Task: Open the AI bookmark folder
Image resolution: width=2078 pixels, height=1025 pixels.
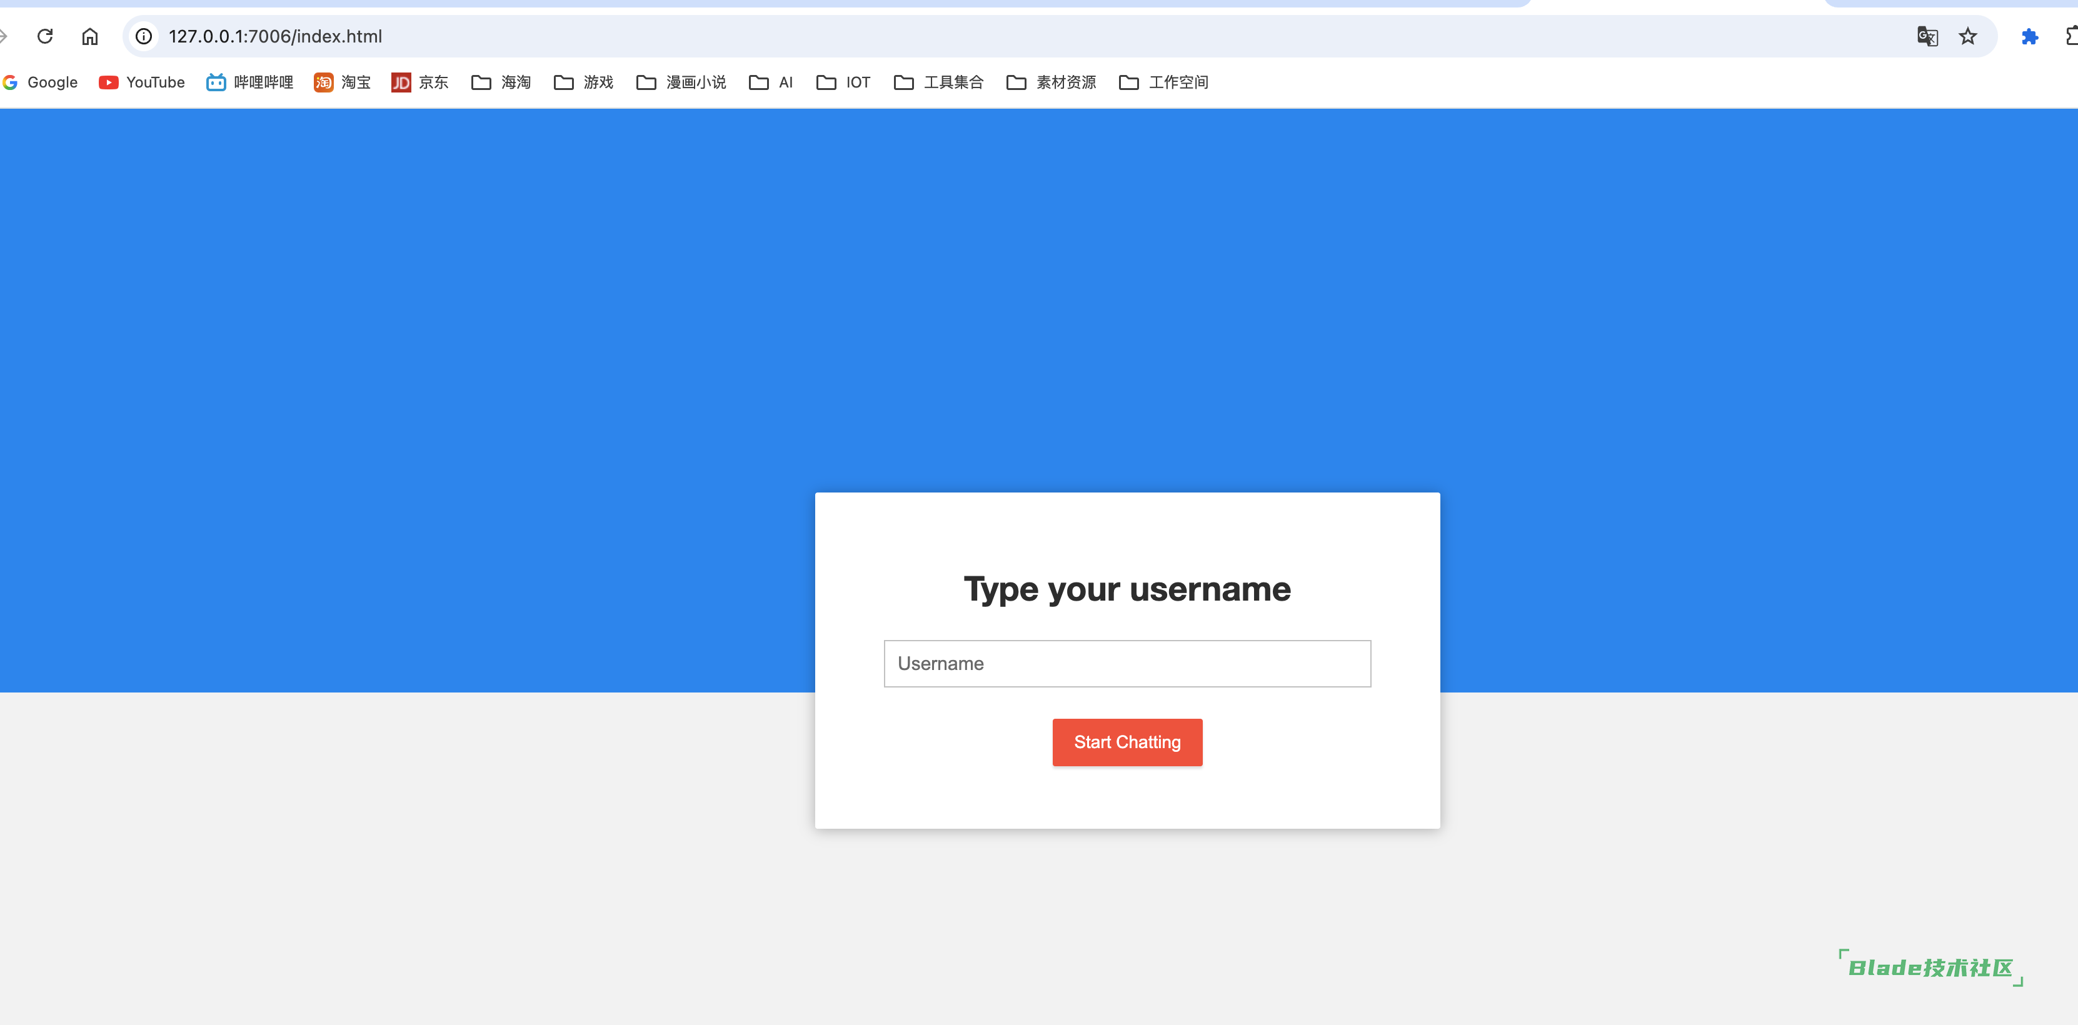Action: 771,82
